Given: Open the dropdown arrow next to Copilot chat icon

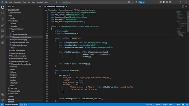Looking at the screenshot, I should pos(132,2).
